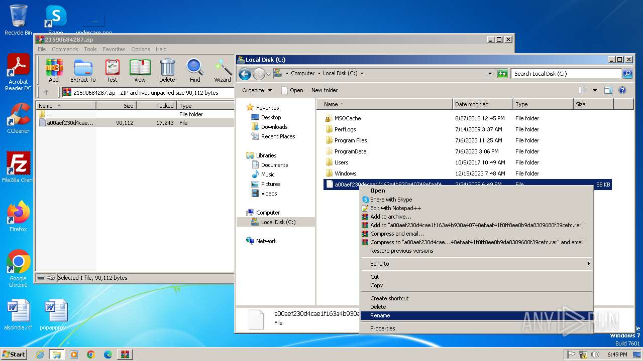The image size is (643, 361).
Task: Choose Create shortcut from the context menu
Action: click(477, 298)
